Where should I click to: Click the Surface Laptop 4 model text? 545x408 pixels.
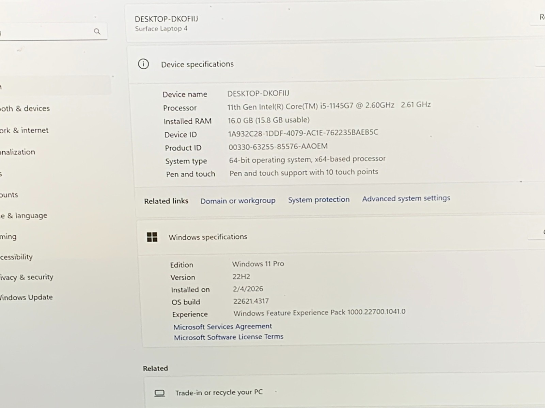click(161, 29)
